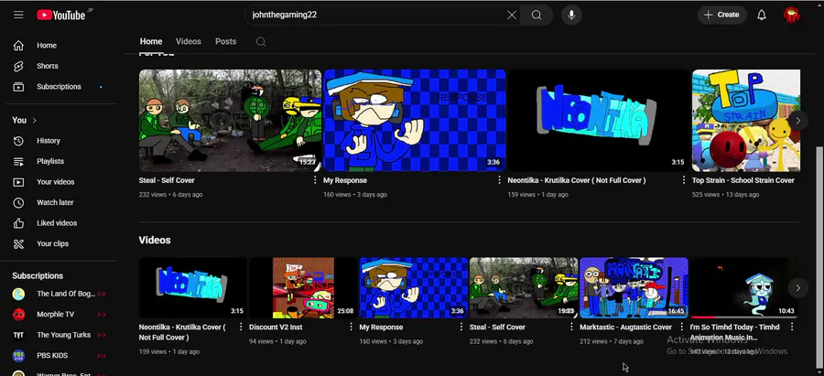824x376 pixels.
Task: Open I'm So Timhd Today thumbnail
Action: [743, 288]
